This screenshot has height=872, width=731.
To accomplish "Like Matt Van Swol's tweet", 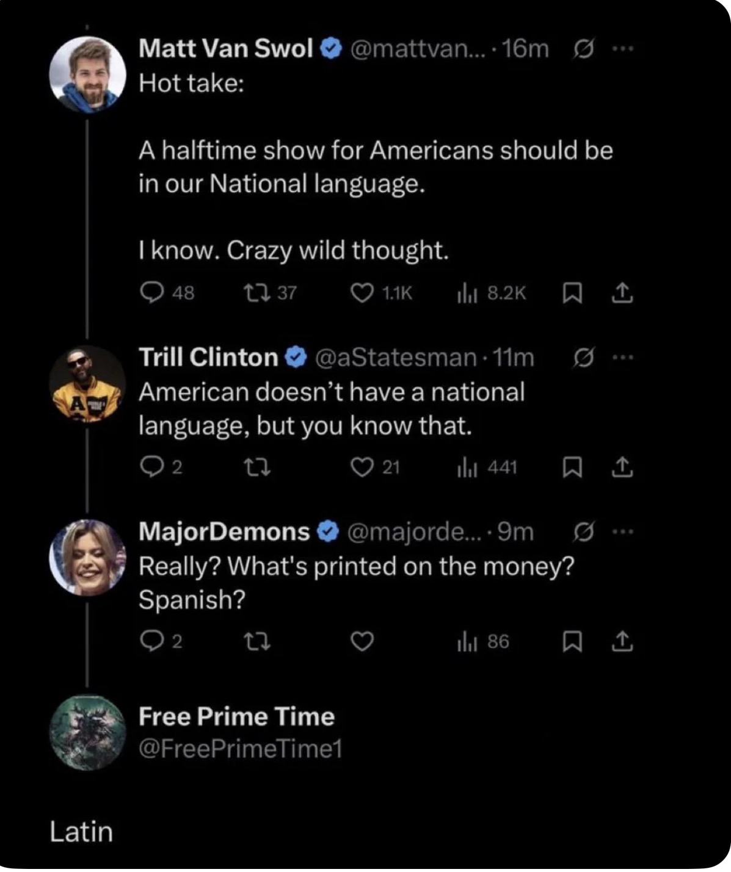I will click(x=362, y=294).
